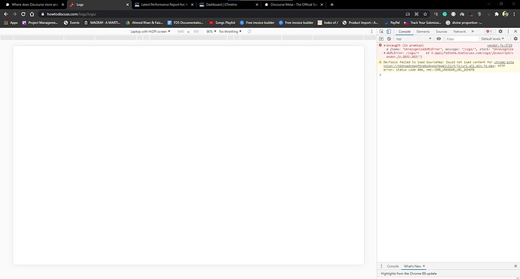Rotate the device viewport orientation
This screenshot has width=520, height=279.
[249, 32]
